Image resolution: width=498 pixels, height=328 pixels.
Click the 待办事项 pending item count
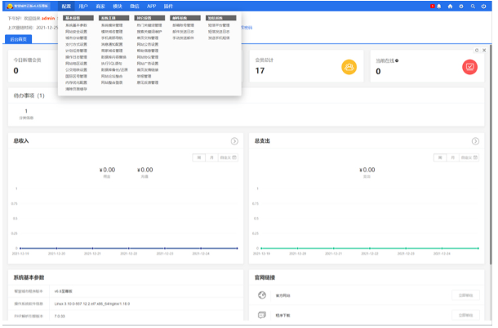(25, 113)
